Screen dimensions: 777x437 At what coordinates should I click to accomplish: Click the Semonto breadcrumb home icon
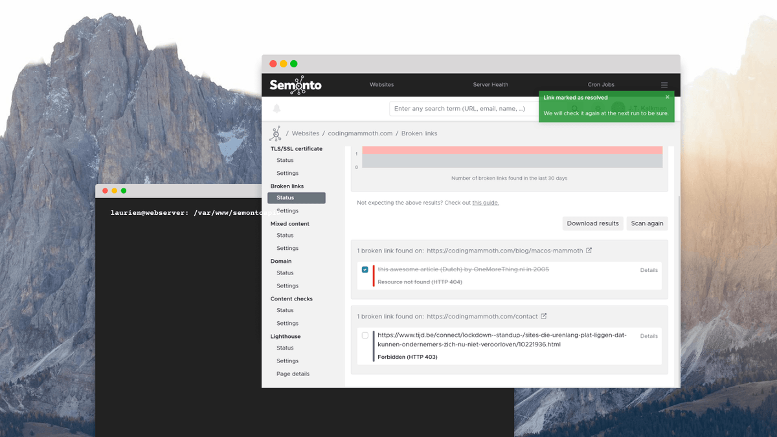(x=276, y=133)
